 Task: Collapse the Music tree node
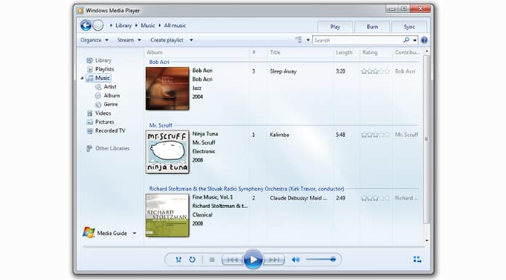pyautogui.click(x=82, y=78)
